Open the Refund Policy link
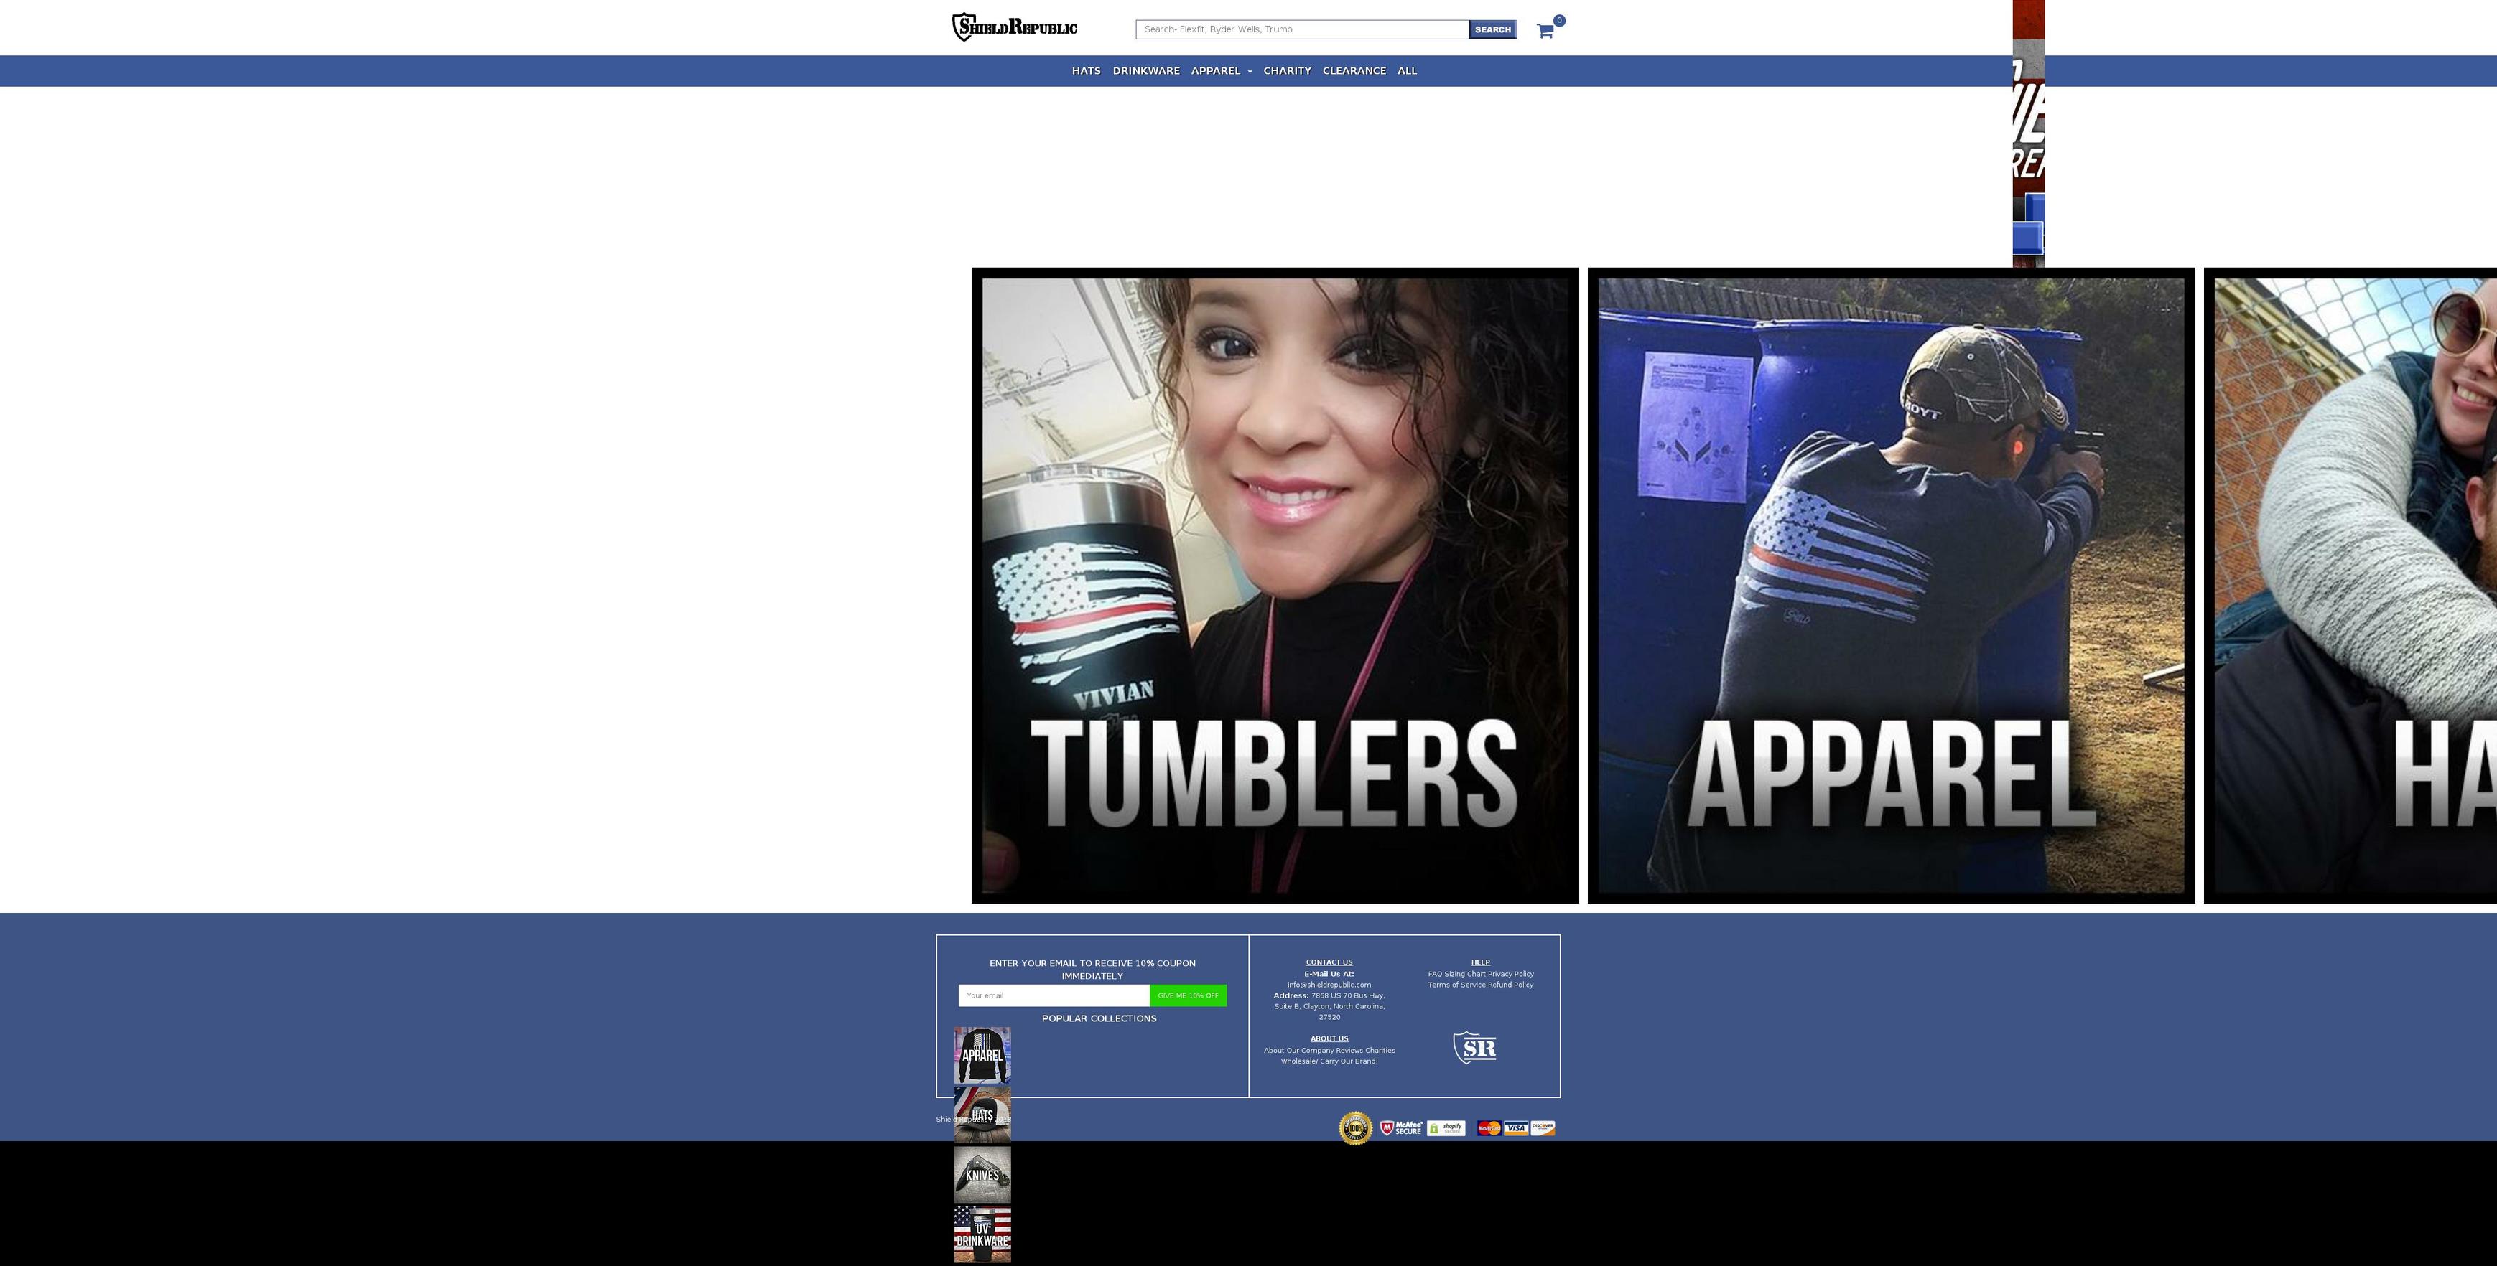 coord(1511,985)
